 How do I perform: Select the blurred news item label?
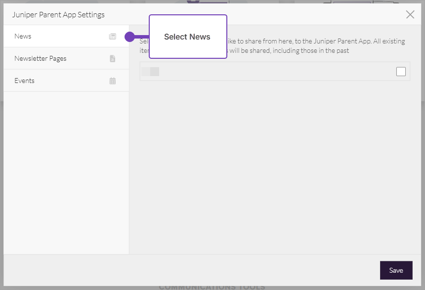point(150,72)
